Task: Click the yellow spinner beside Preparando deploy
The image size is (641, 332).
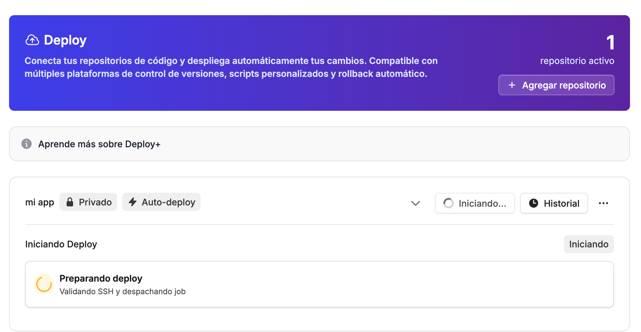Action: tap(44, 284)
